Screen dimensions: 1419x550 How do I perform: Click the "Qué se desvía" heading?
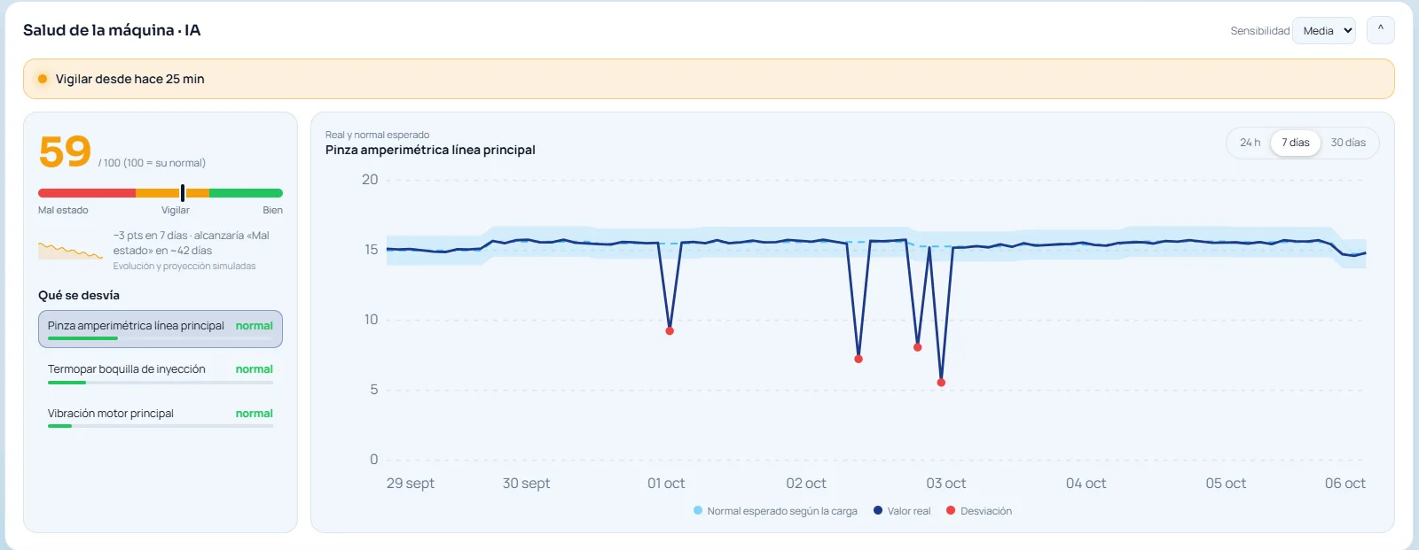pyautogui.click(x=79, y=295)
